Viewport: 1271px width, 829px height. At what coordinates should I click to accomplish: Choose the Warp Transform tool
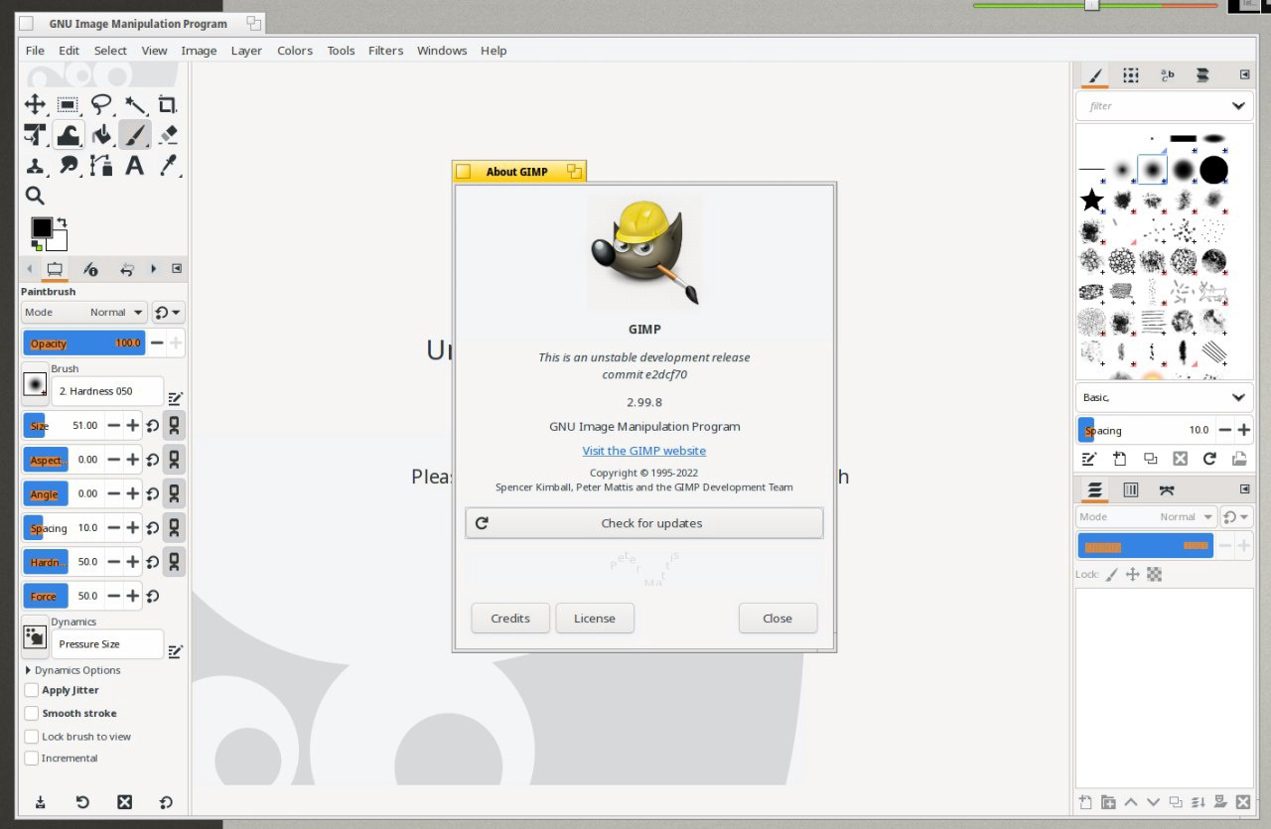click(68, 135)
